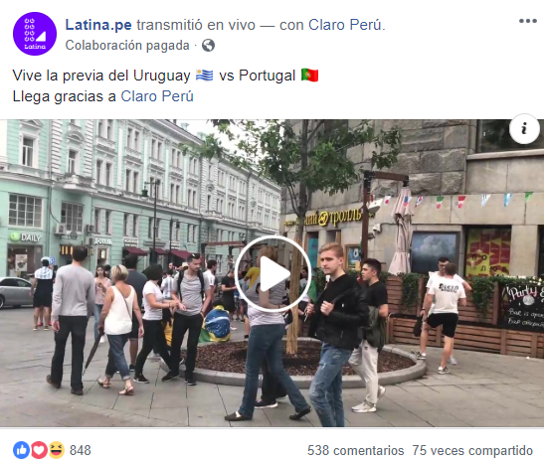Play the live video

point(272,274)
